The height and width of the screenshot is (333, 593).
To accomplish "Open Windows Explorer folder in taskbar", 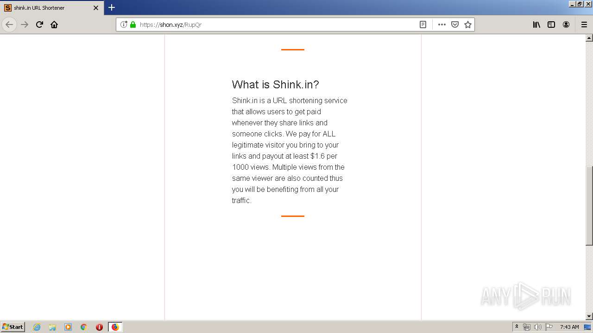I will (x=52, y=327).
